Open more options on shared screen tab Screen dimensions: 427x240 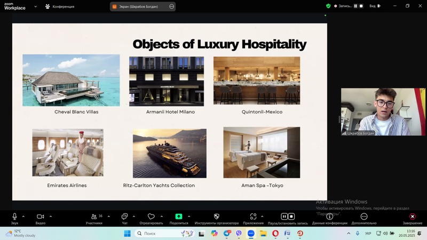coord(171,6)
